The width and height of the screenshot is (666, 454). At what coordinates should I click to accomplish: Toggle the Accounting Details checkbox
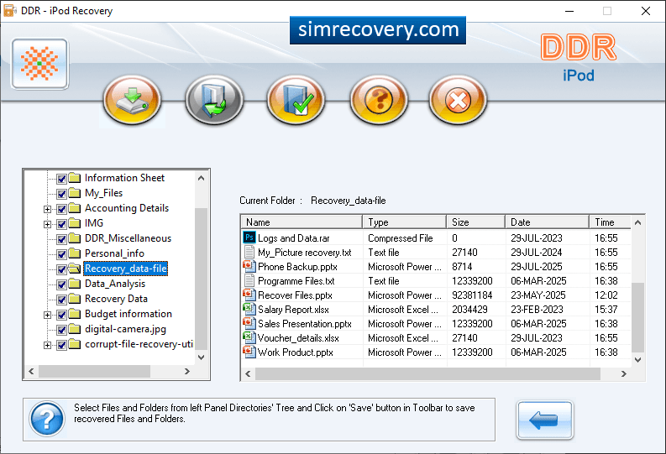[61, 209]
